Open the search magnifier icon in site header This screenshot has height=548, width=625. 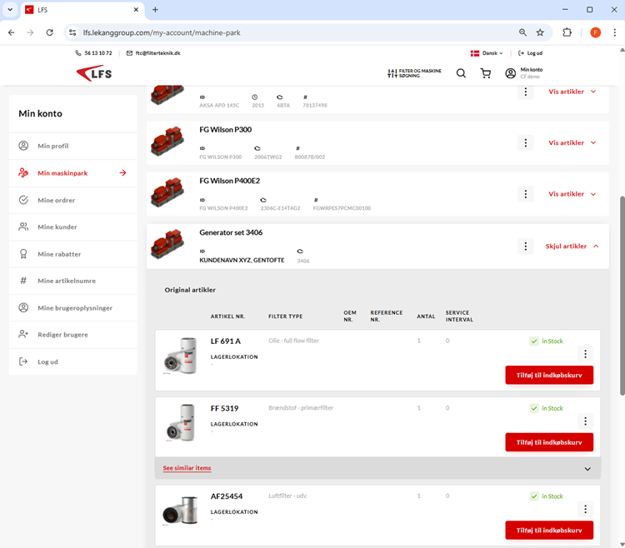point(461,73)
